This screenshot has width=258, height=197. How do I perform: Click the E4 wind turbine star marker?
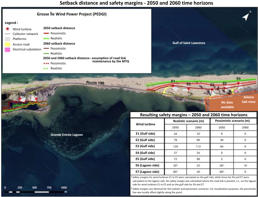coord(238,83)
